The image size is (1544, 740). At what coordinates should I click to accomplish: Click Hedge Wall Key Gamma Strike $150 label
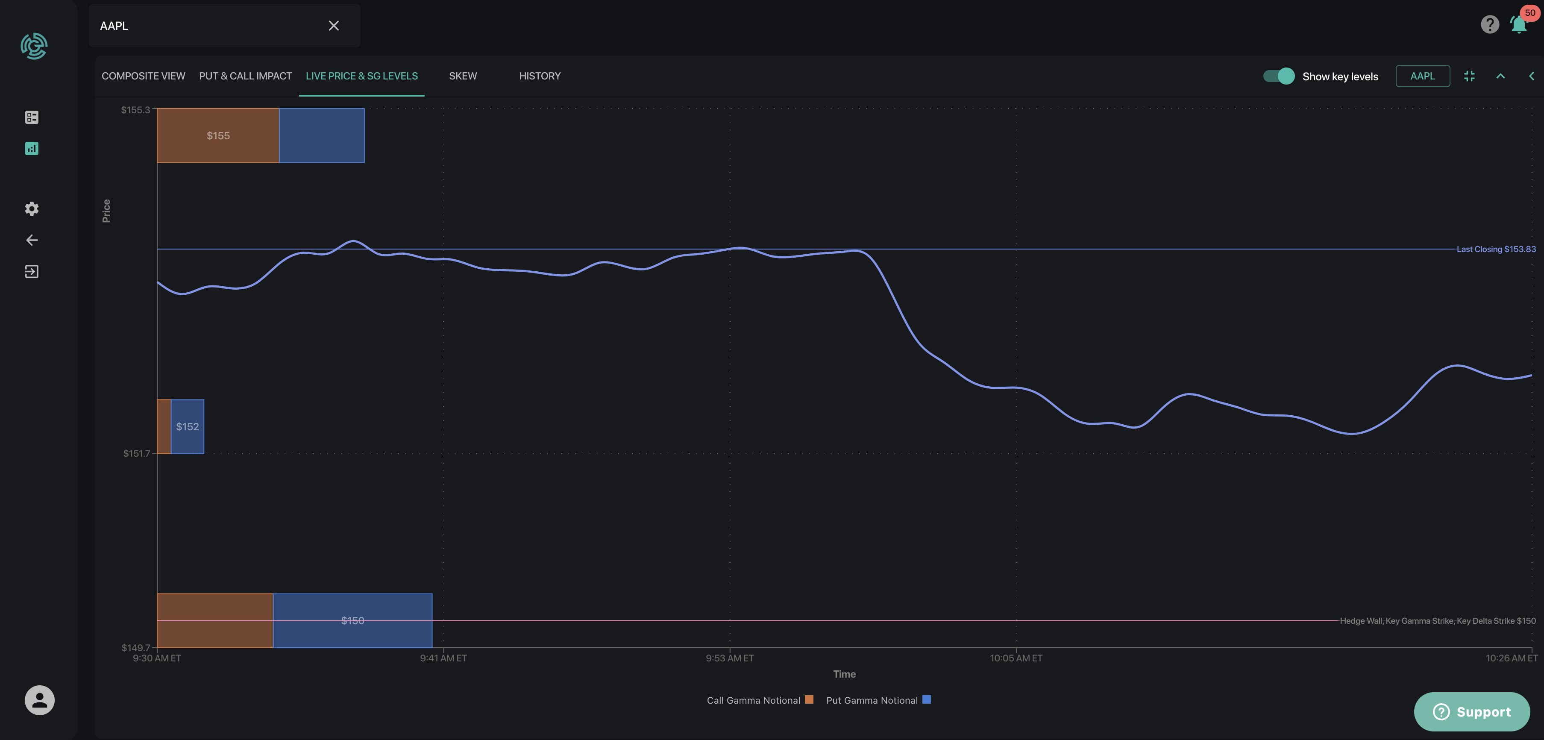tap(1438, 621)
